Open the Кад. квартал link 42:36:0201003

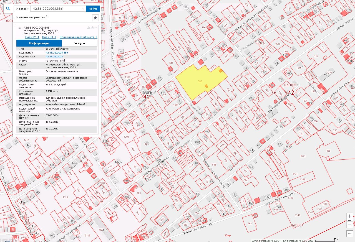point(54,56)
